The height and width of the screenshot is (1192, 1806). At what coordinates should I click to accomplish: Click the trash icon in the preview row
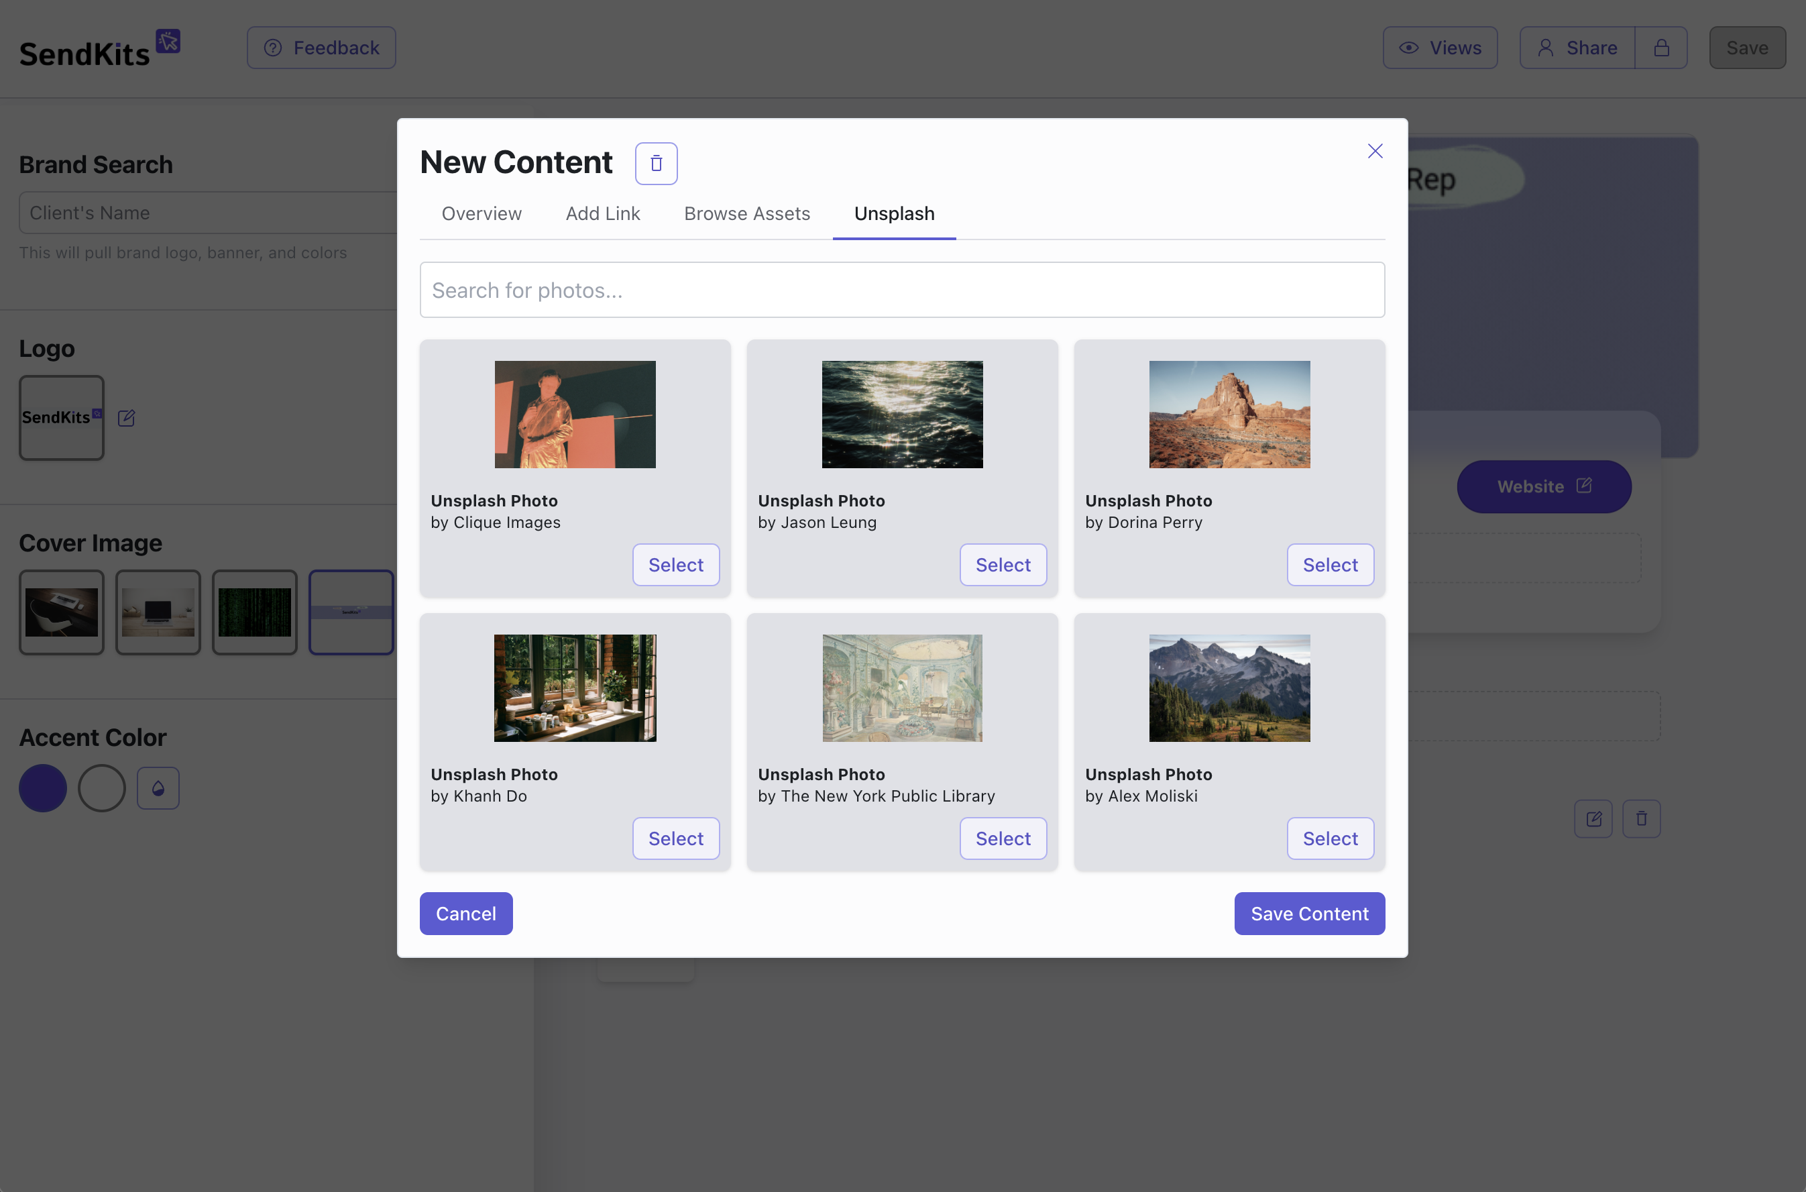1641,819
